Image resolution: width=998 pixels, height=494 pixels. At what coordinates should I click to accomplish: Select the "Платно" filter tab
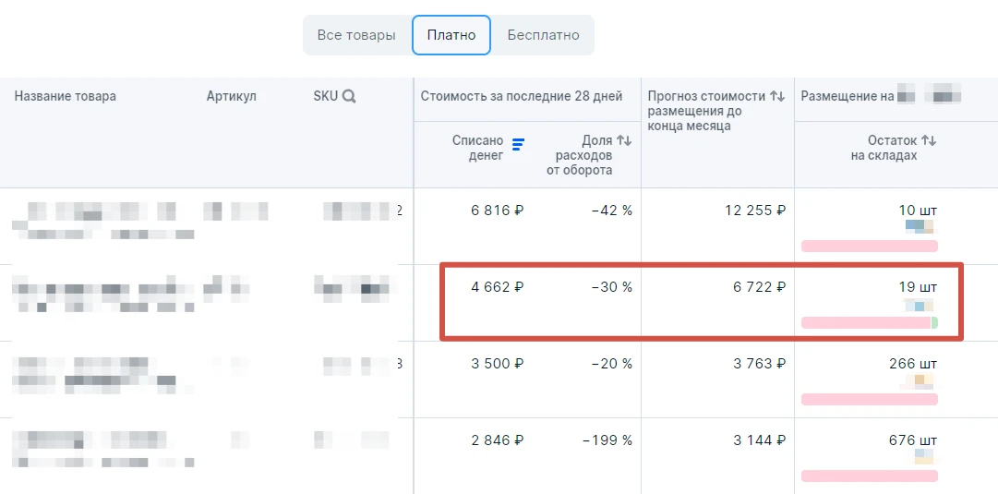(x=451, y=35)
